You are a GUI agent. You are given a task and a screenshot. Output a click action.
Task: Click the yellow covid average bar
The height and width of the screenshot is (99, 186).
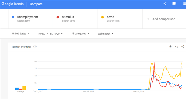coord(24,88)
